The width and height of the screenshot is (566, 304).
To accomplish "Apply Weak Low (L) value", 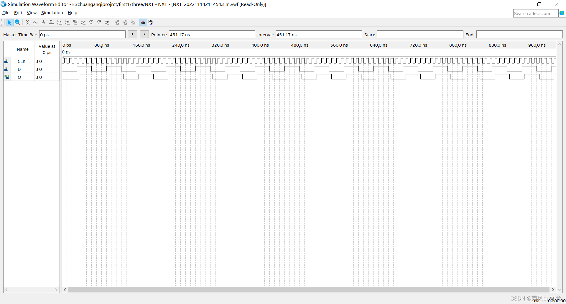I will coord(59,22).
